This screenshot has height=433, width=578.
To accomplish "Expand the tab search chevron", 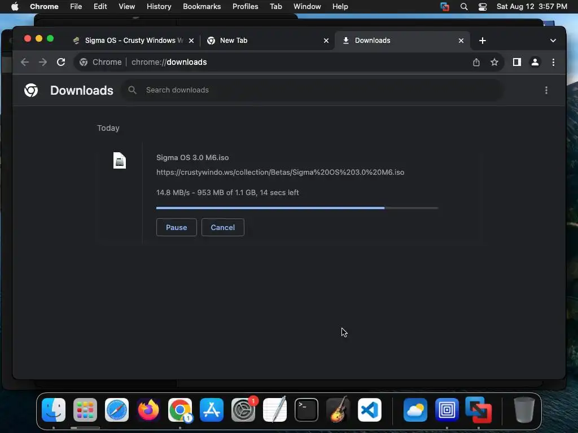I will 553,41.
